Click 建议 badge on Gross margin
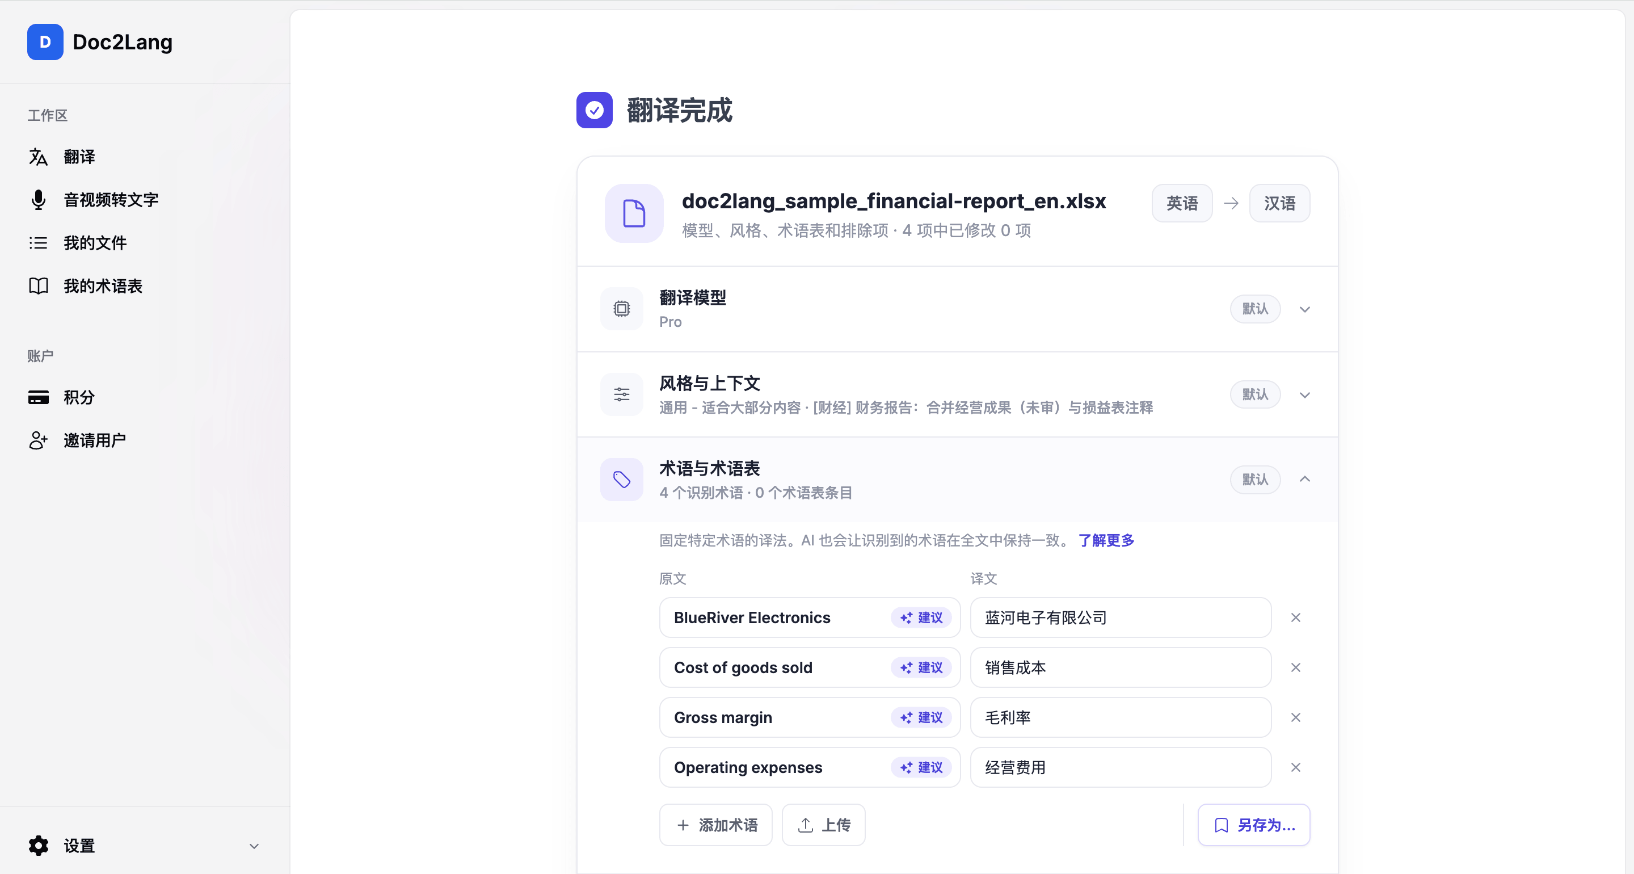 tap(921, 718)
